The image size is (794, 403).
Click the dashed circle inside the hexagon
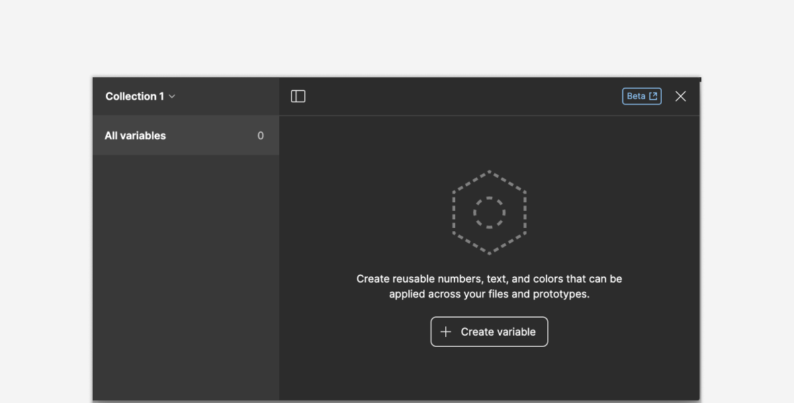pyautogui.click(x=489, y=213)
